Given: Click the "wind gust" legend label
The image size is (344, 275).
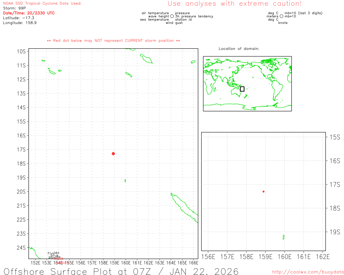Looking at the screenshot, I should click(x=174, y=23).
